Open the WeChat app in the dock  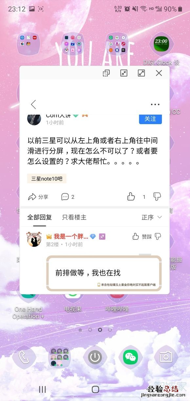(130, 357)
